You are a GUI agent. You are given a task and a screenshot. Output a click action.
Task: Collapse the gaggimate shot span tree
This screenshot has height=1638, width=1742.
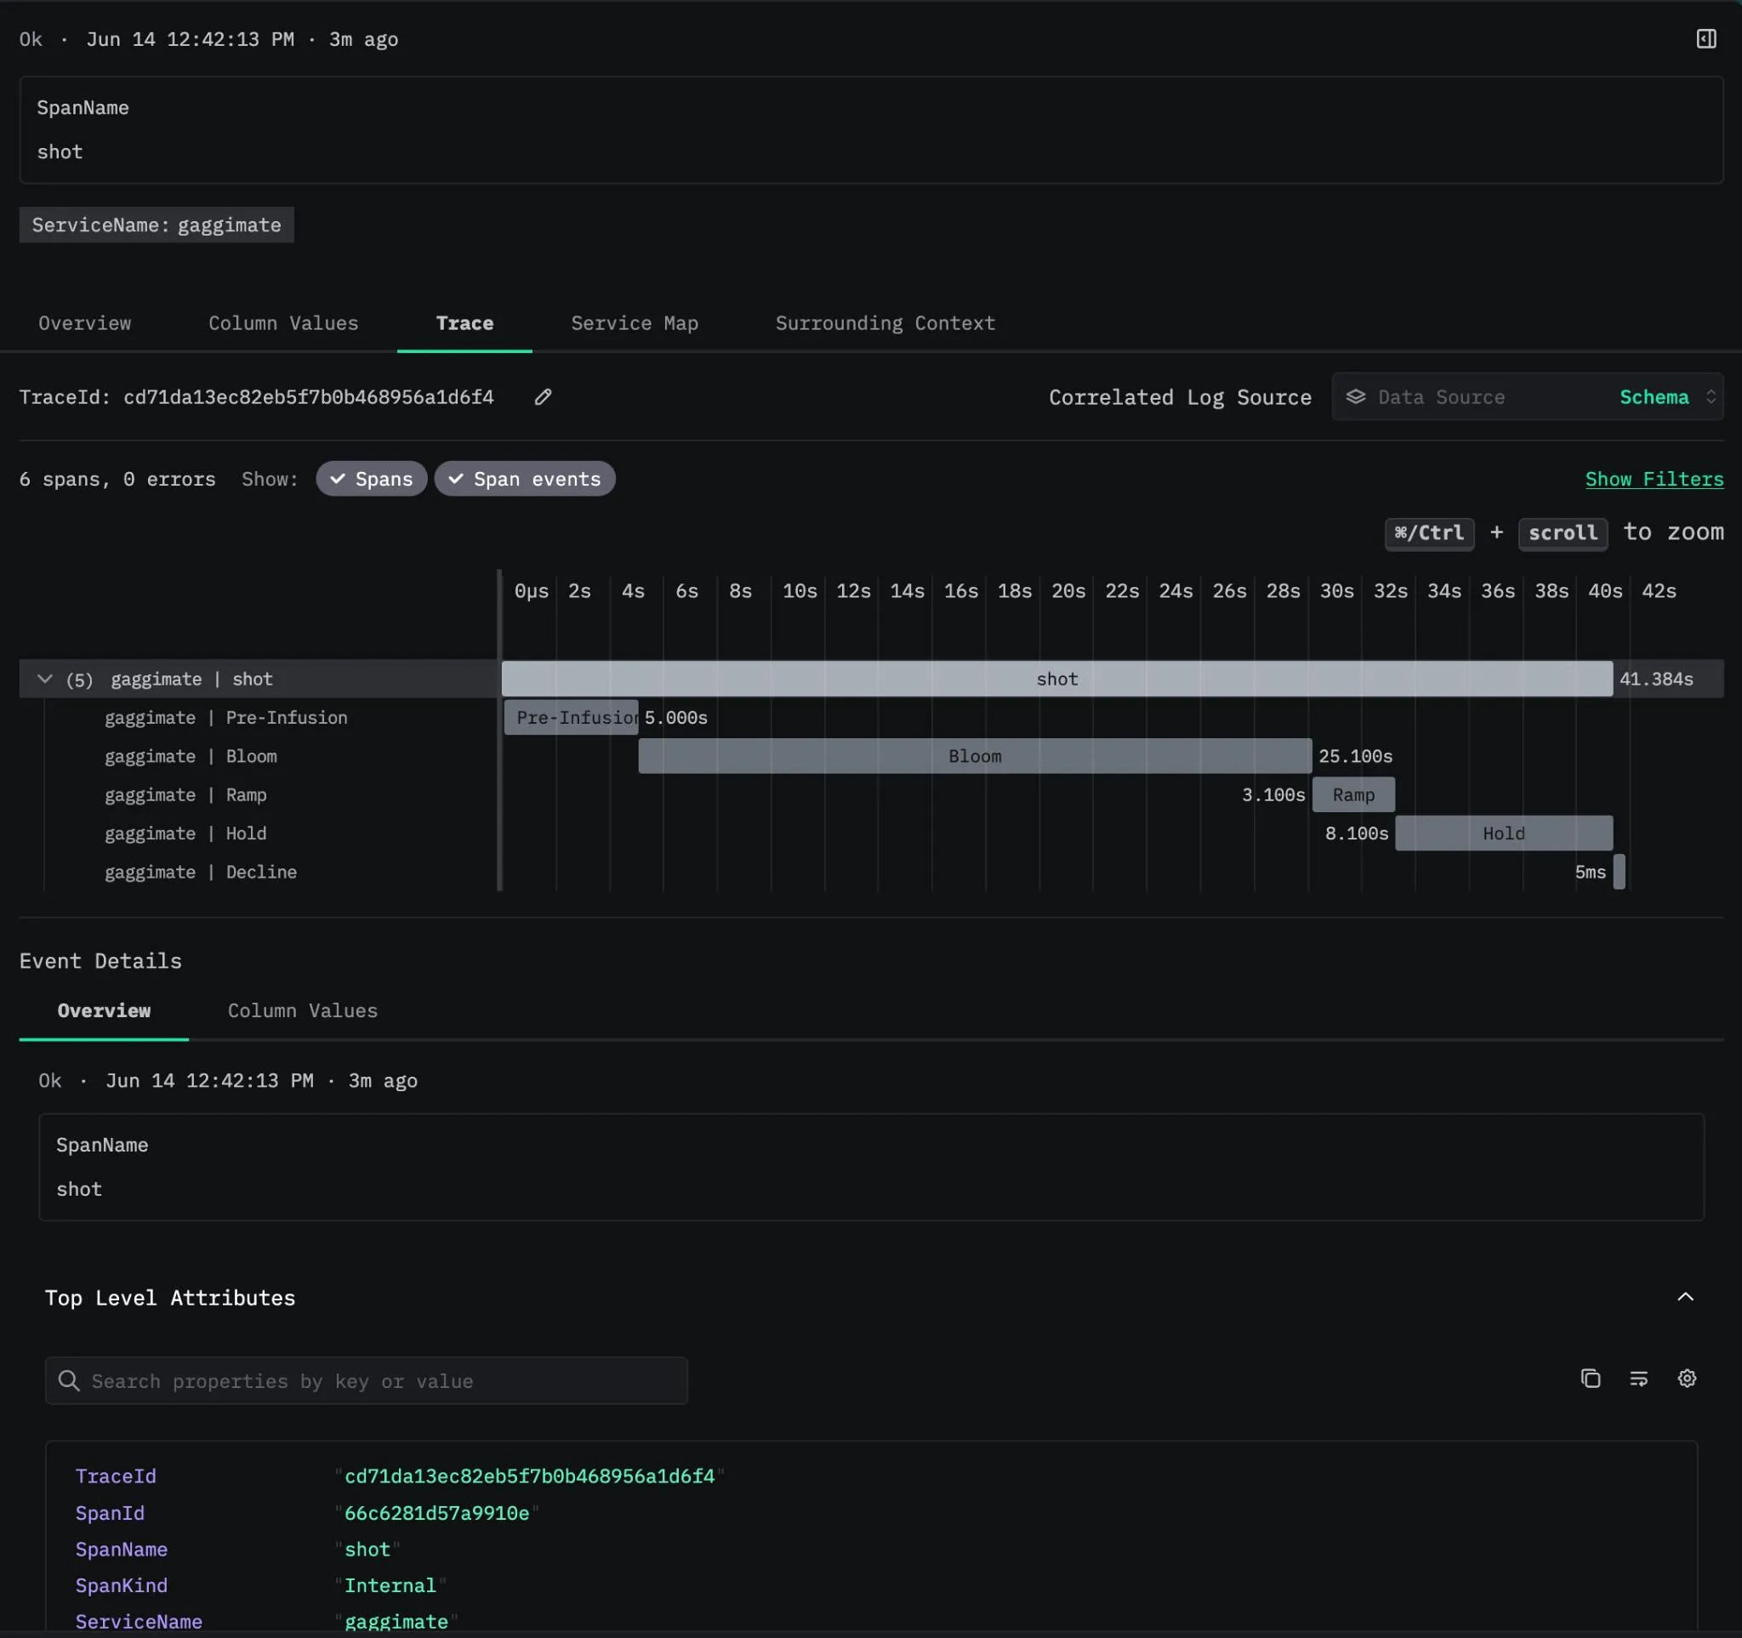click(x=45, y=679)
